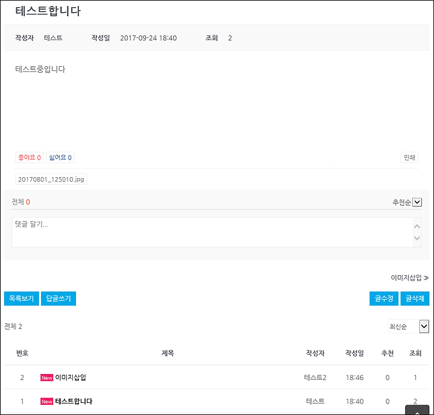Click the 작성자 column header in list
The width and height of the screenshot is (434, 415).
315,353
